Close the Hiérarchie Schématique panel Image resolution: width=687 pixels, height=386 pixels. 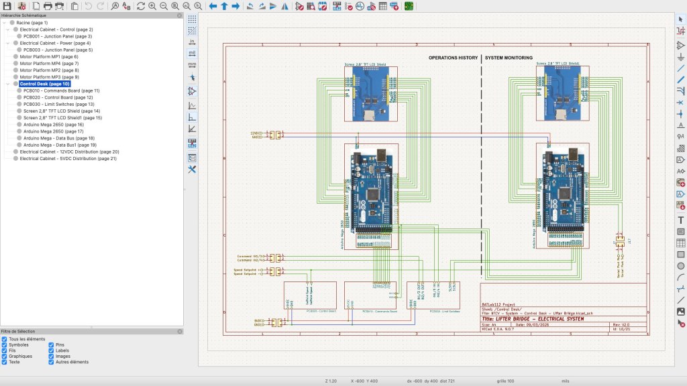[x=178, y=14]
